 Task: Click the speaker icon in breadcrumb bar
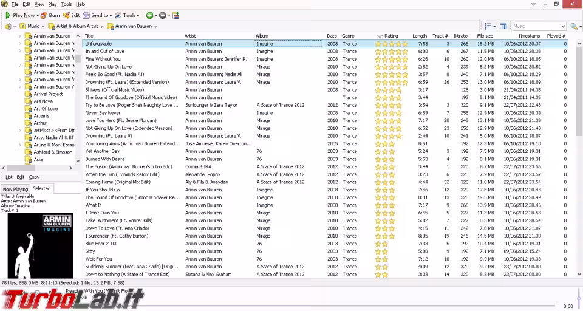click(x=7, y=26)
